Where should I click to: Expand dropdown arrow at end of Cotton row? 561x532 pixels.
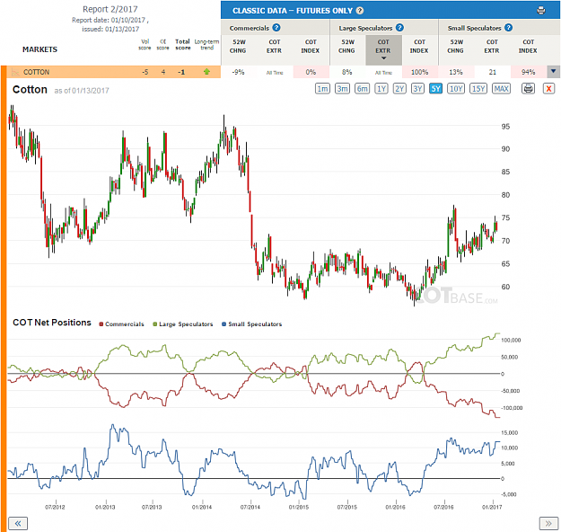pos(553,71)
